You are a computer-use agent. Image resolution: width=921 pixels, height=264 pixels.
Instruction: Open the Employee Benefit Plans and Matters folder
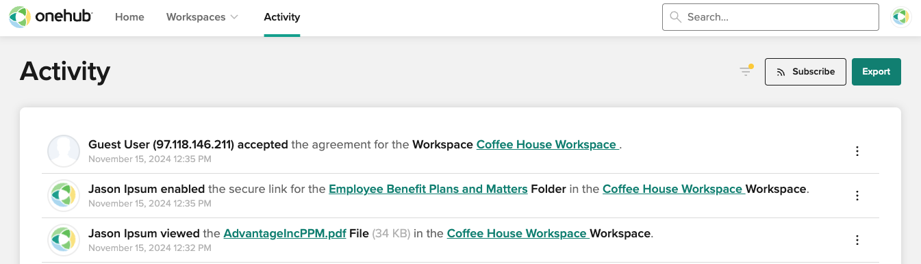click(x=428, y=189)
